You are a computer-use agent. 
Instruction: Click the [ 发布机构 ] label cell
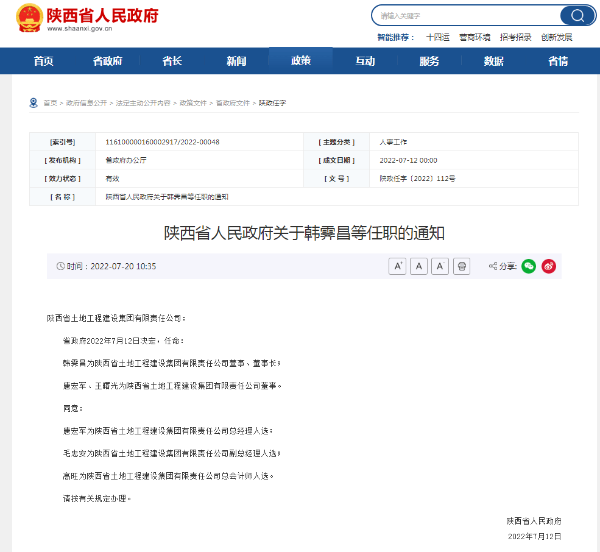pos(62,160)
